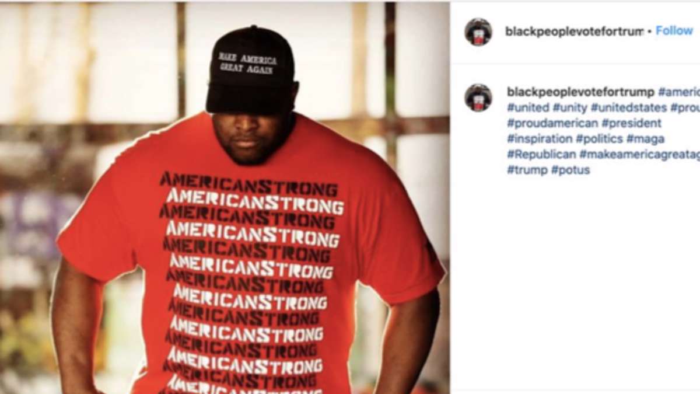700x394 pixels.
Task: Open the caption profile avatar
Action: click(478, 97)
